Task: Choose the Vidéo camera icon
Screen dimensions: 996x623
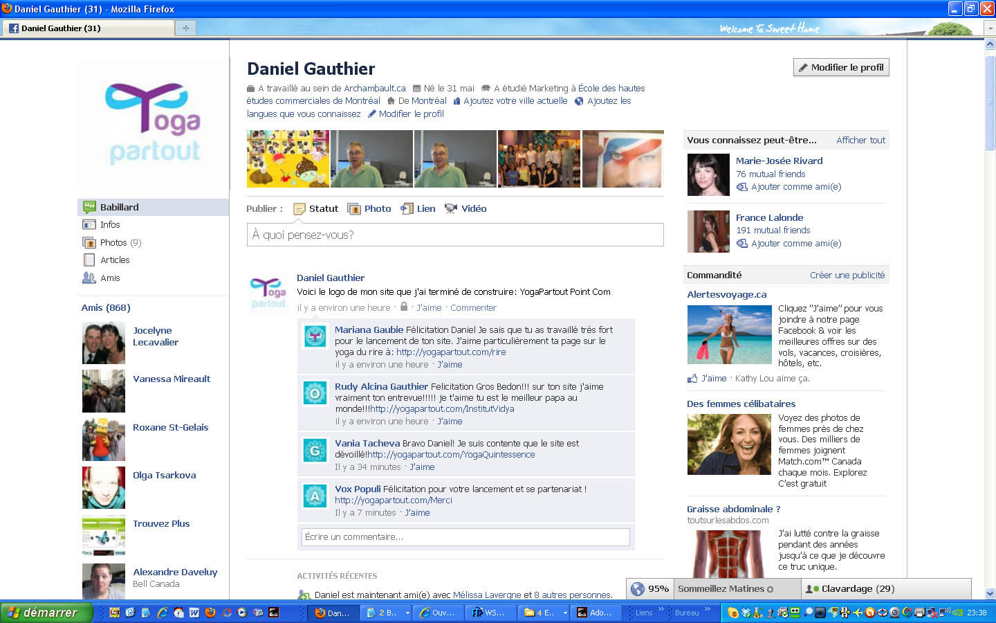Action: (451, 209)
